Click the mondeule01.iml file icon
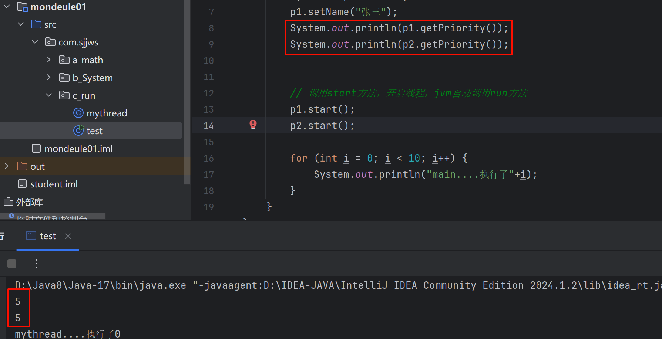 coord(36,149)
